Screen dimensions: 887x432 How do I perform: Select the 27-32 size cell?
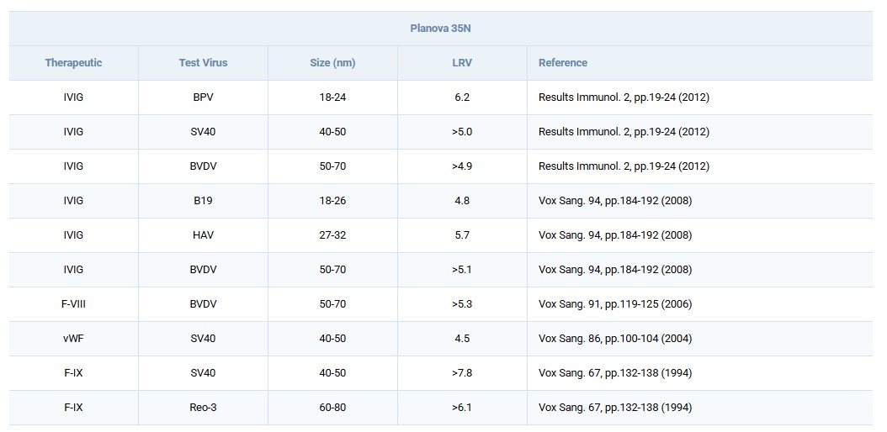pyautogui.click(x=332, y=235)
